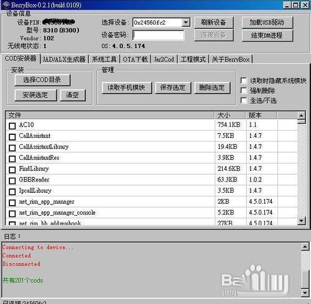Select the CallAssistantLibrary checkbox
Screen dimensions: 311x304
click(12, 148)
